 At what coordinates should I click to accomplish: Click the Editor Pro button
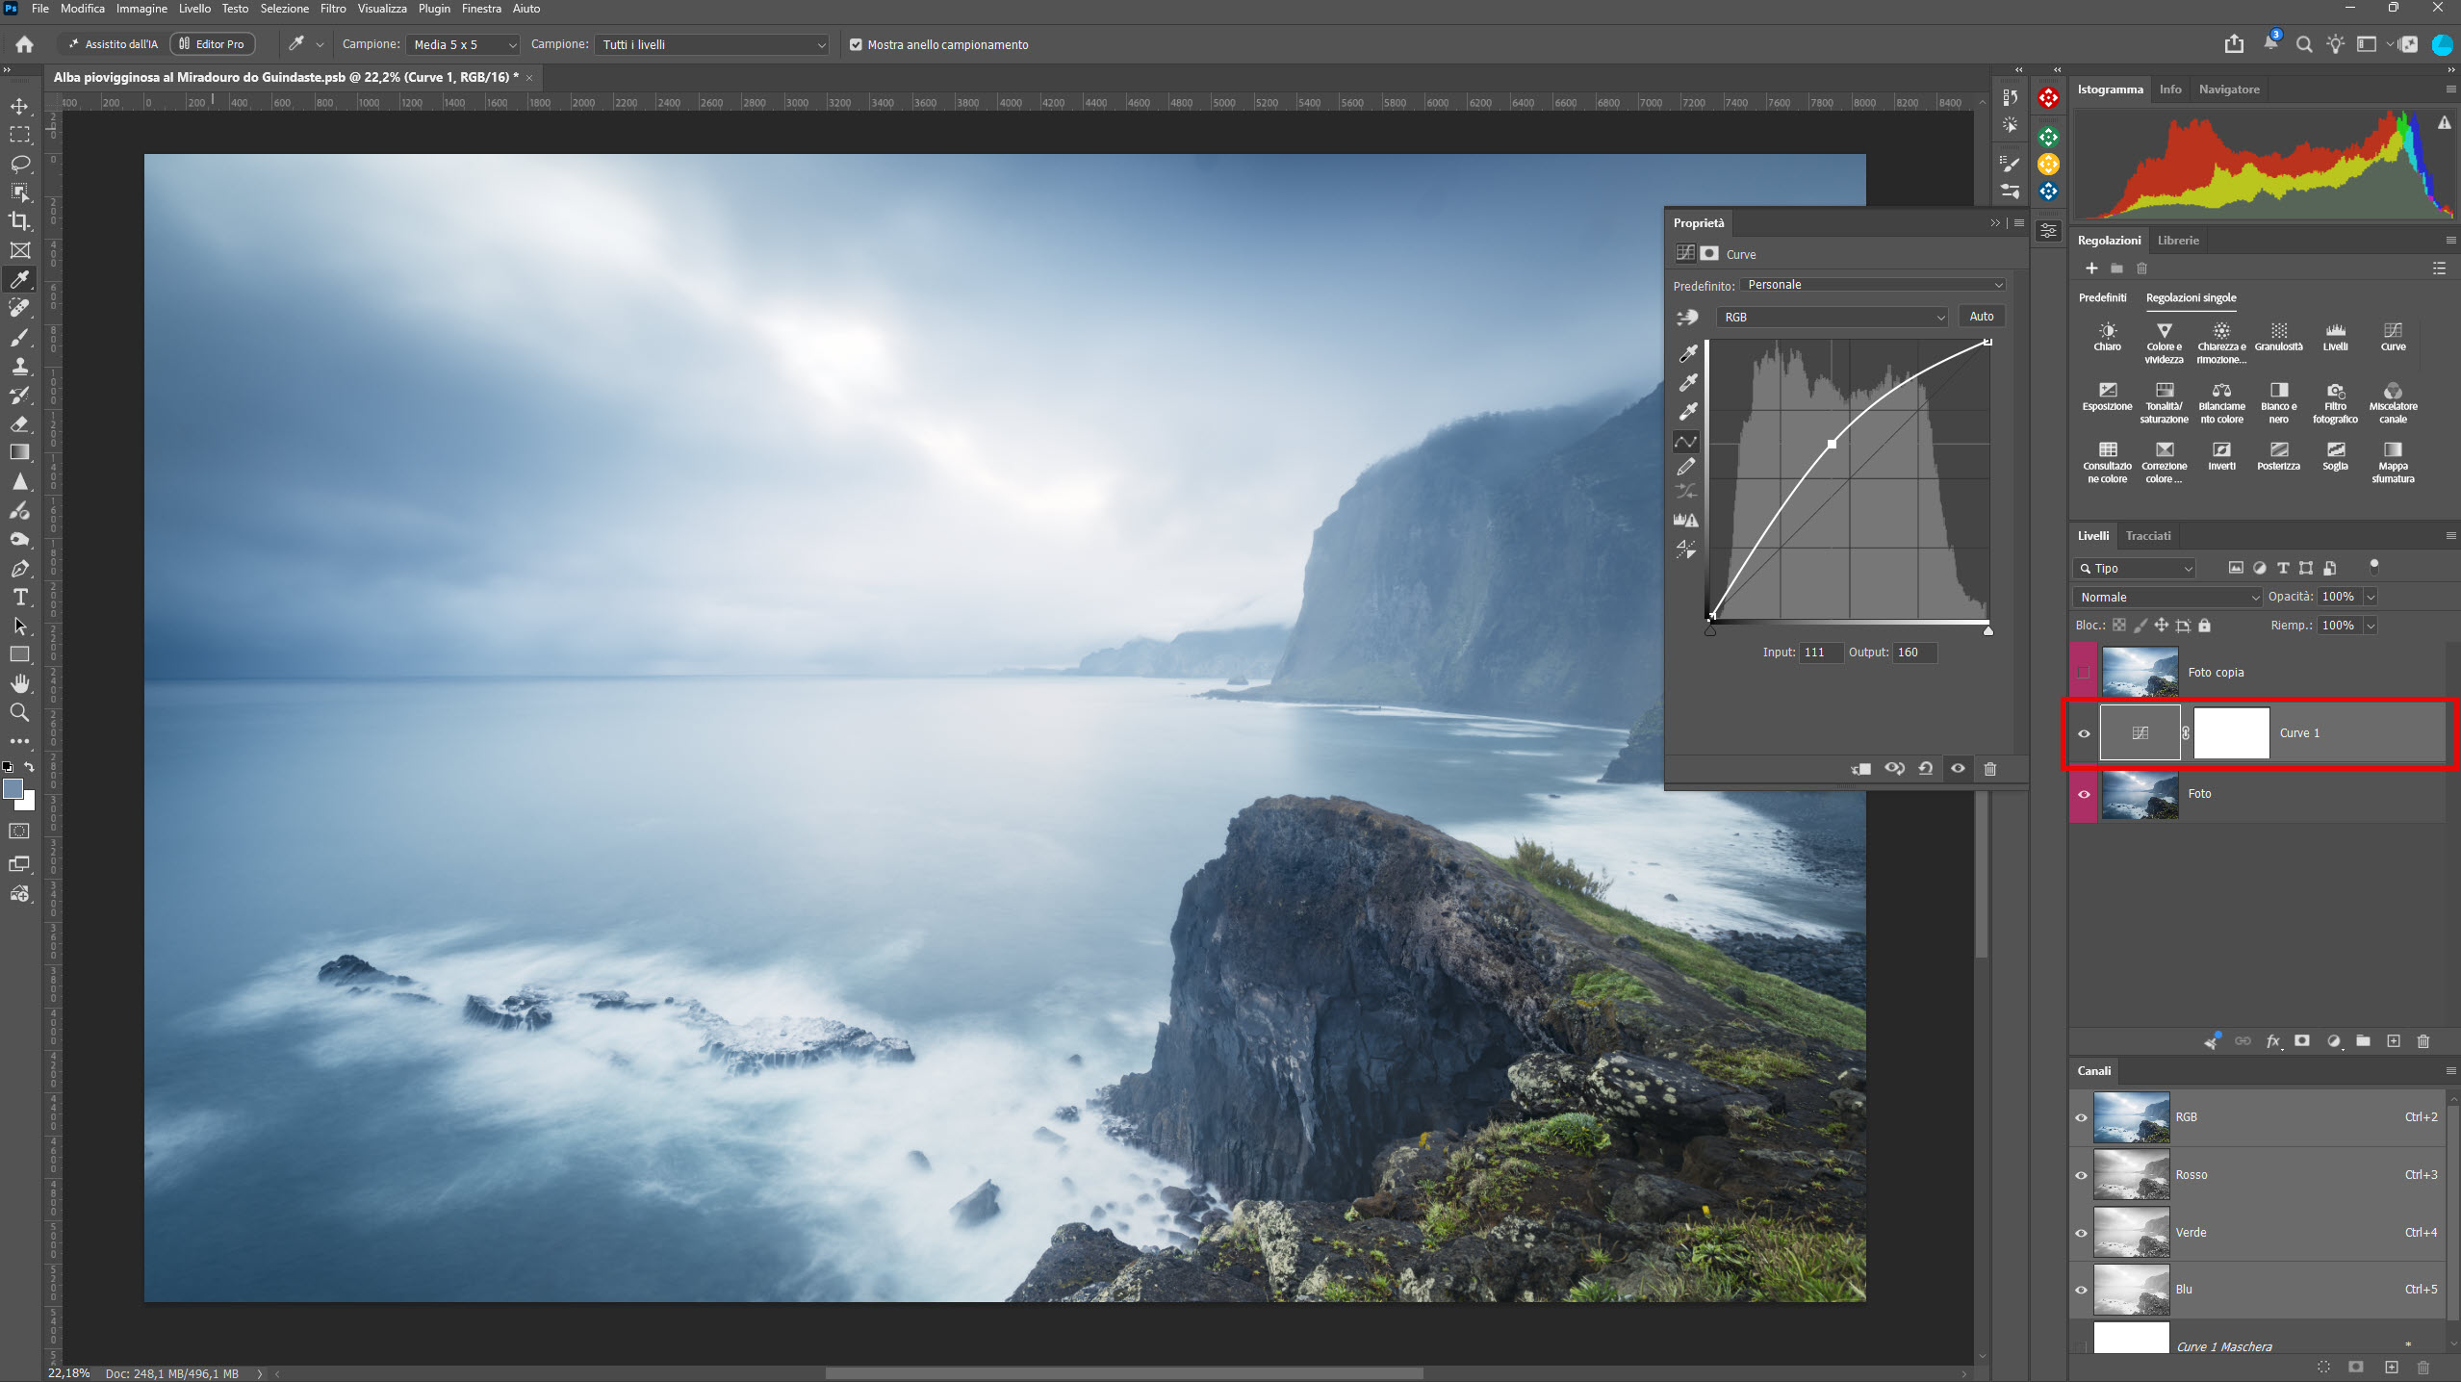click(x=213, y=44)
